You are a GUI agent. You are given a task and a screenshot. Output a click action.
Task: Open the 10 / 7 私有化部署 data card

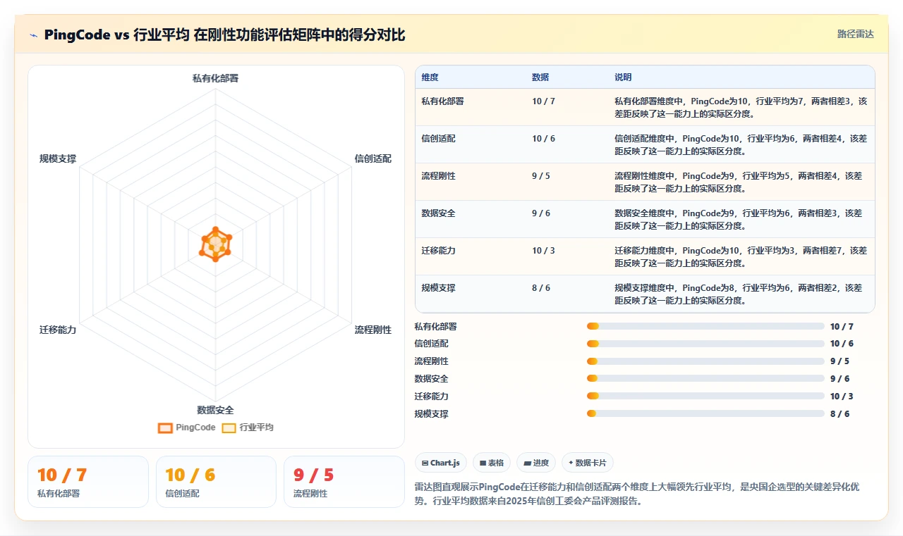click(x=88, y=482)
